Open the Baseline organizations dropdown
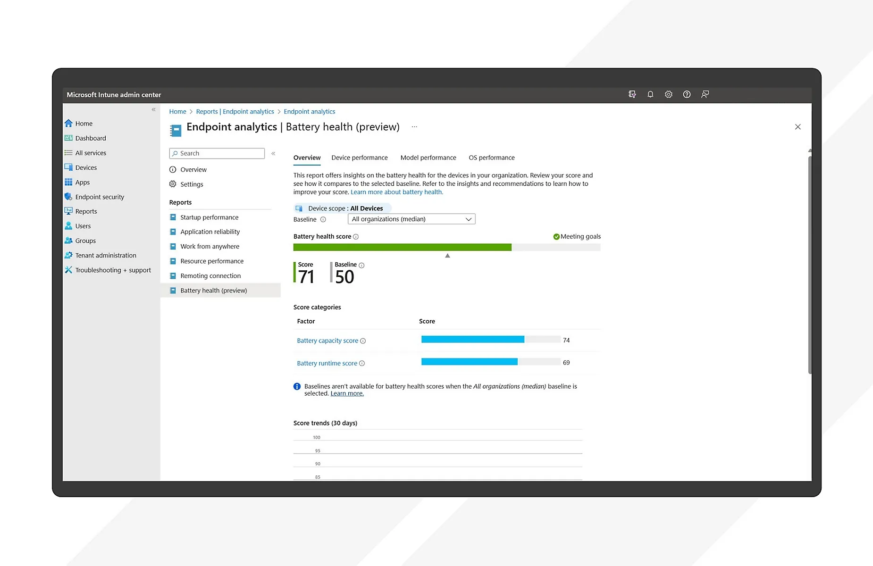 pos(411,219)
